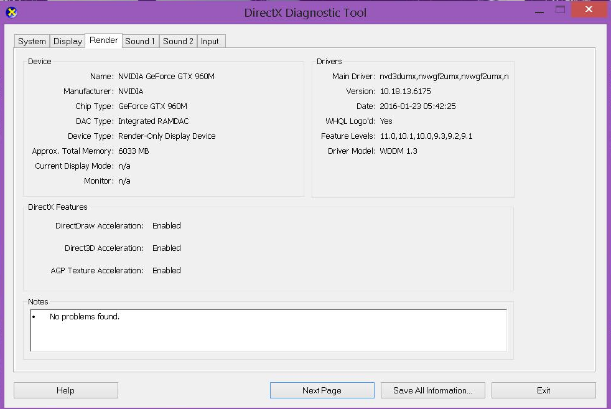Open the Input tab
611x409 pixels.
click(210, 41)
